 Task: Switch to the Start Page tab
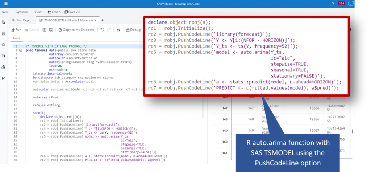click(21, 20)
